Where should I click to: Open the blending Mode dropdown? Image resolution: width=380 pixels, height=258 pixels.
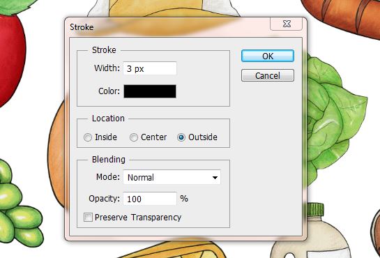click(172, 177)
